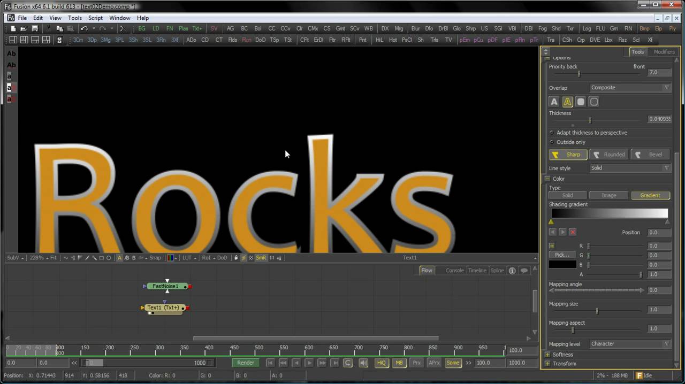This screenshot has width=685, height=384.
Task: Click the New composition icon
Action: (13, 28)
